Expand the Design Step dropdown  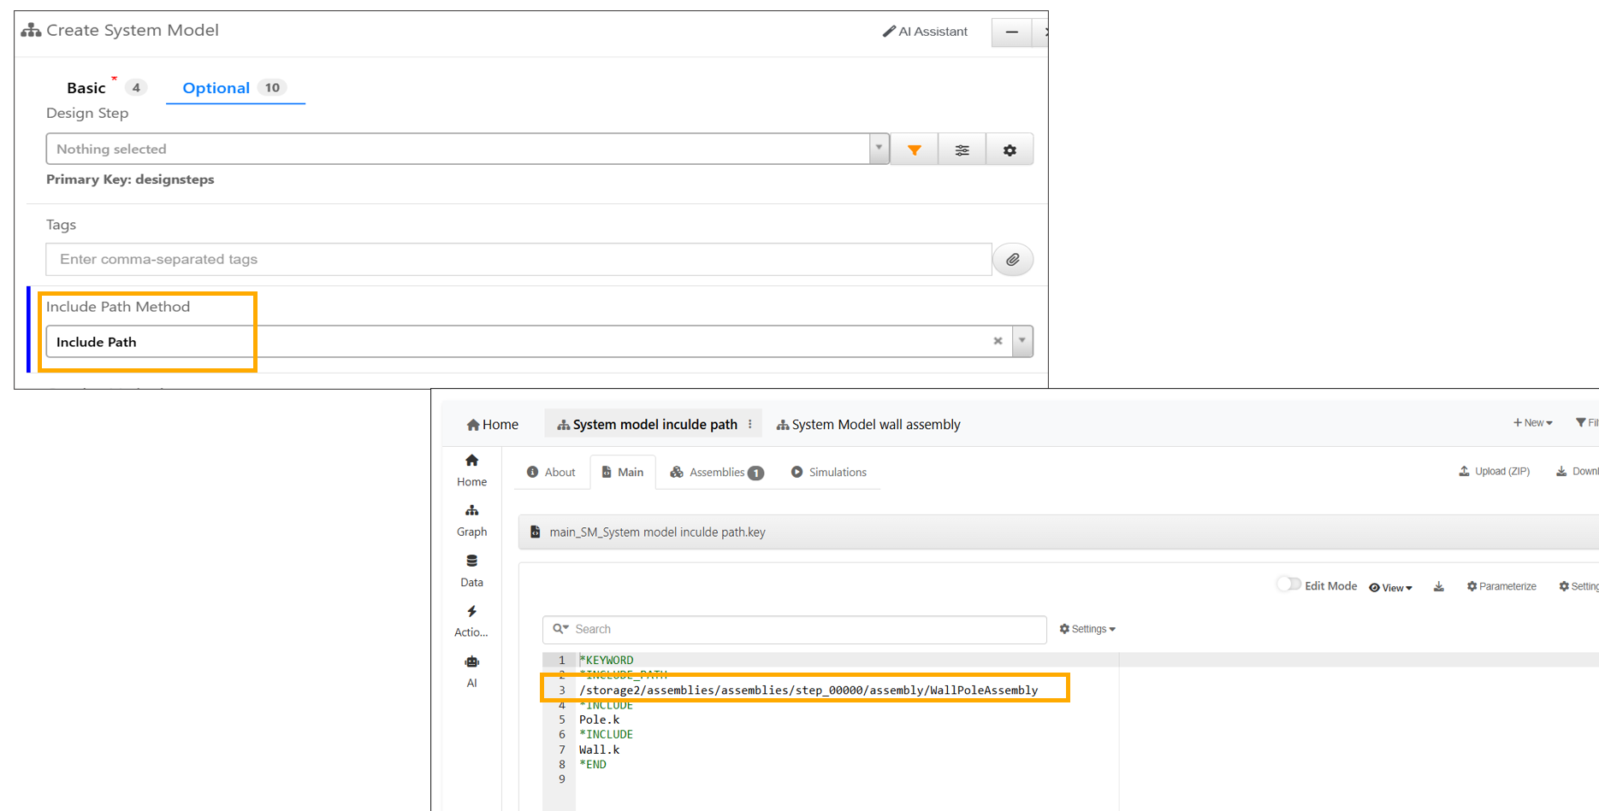pos(879,149)
